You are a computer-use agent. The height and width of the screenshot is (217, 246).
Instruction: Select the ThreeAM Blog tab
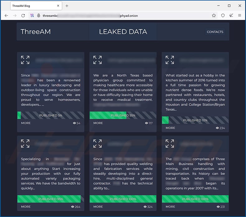pyautogui.click(x=36, y=6)
